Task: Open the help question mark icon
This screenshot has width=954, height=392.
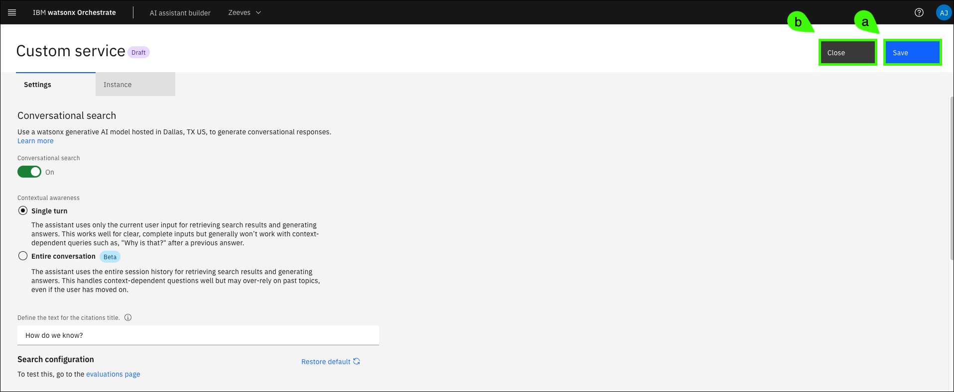Action: [919, 12]
